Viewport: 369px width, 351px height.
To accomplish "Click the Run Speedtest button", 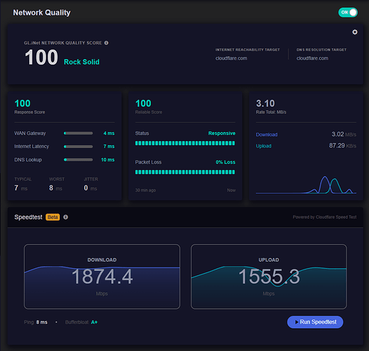I will pos(315,322).
